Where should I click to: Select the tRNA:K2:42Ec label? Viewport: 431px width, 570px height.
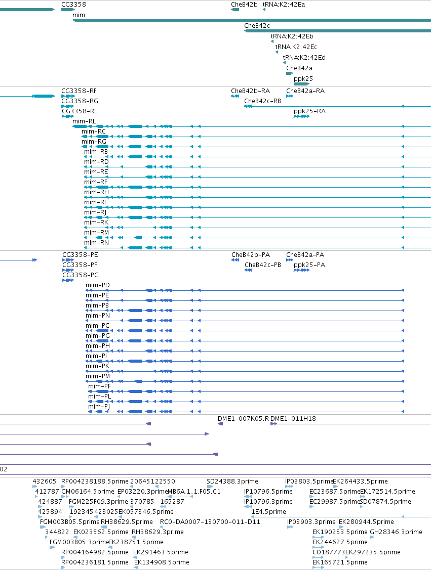point(296,47)
